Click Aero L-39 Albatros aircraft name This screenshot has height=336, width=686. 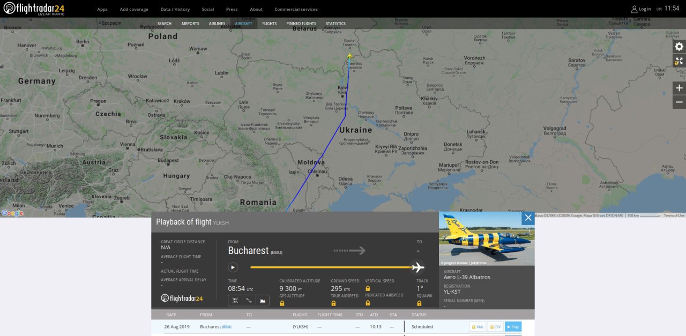467,277
